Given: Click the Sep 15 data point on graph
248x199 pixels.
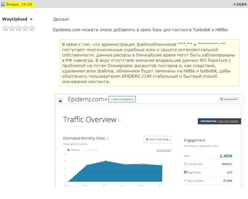Looking at the screenshot, I should coord(162,165).
